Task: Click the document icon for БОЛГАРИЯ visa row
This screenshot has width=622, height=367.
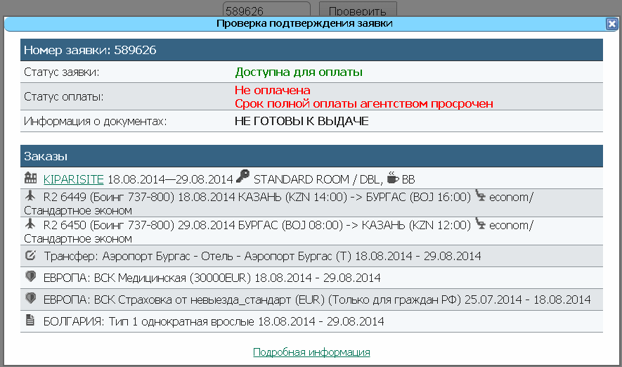Action: click(30, 321)
